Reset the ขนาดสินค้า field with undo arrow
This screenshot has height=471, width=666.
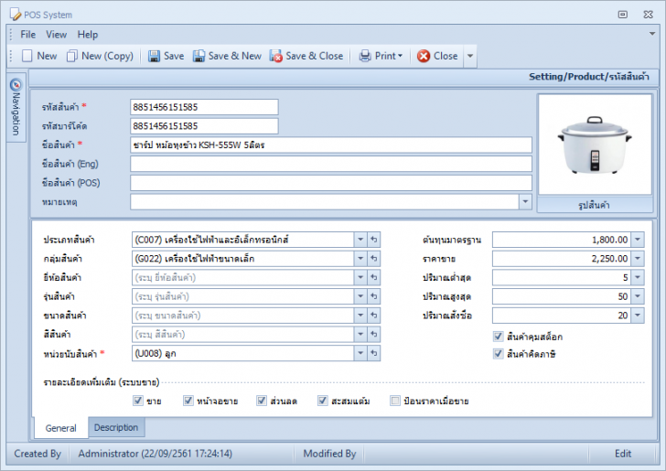click(x=374, y=316)
